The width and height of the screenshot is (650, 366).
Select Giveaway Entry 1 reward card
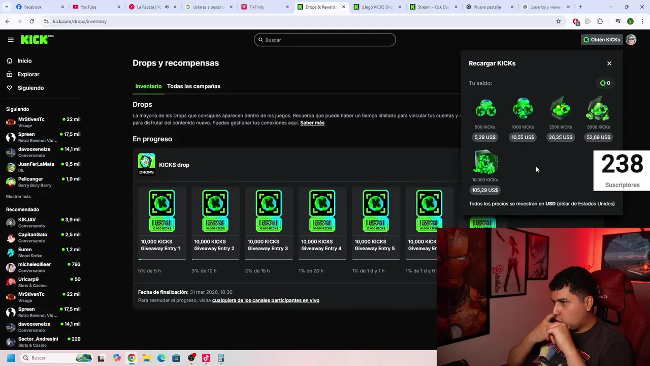click(161, 223)
